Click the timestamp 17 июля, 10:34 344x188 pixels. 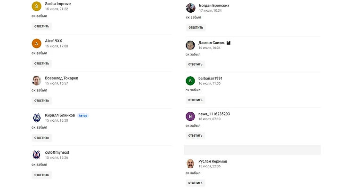(210, 10)
